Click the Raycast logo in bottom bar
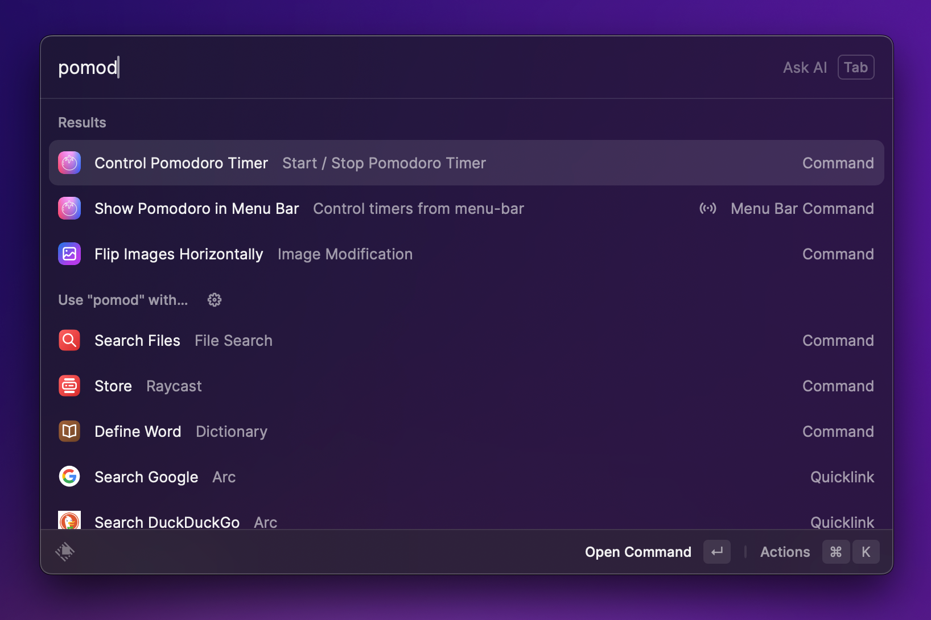 [65, 552]
